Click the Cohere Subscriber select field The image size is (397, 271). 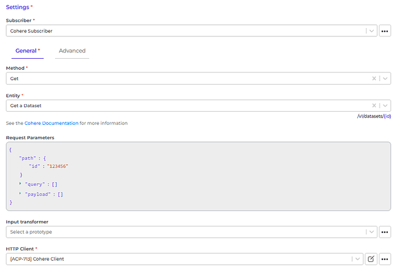coord(192,31)
